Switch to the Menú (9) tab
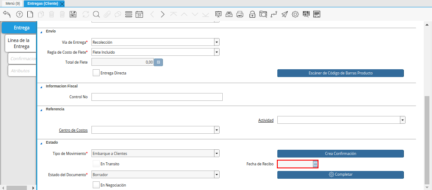 click(13, 3)
